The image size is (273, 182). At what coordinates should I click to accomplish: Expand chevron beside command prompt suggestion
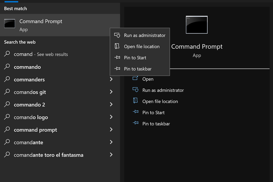(x=111, y=130)
